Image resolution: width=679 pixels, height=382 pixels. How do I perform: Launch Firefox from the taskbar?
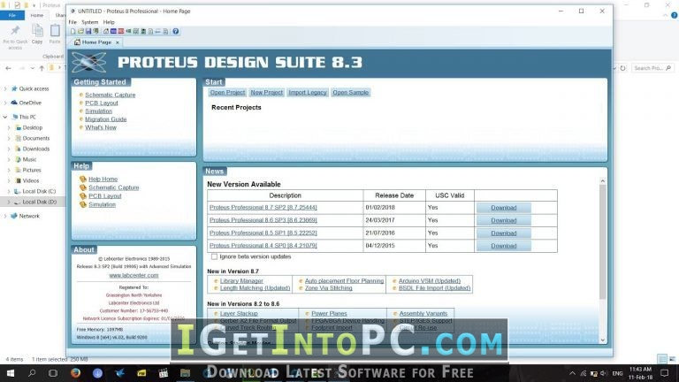coord(75,372)
